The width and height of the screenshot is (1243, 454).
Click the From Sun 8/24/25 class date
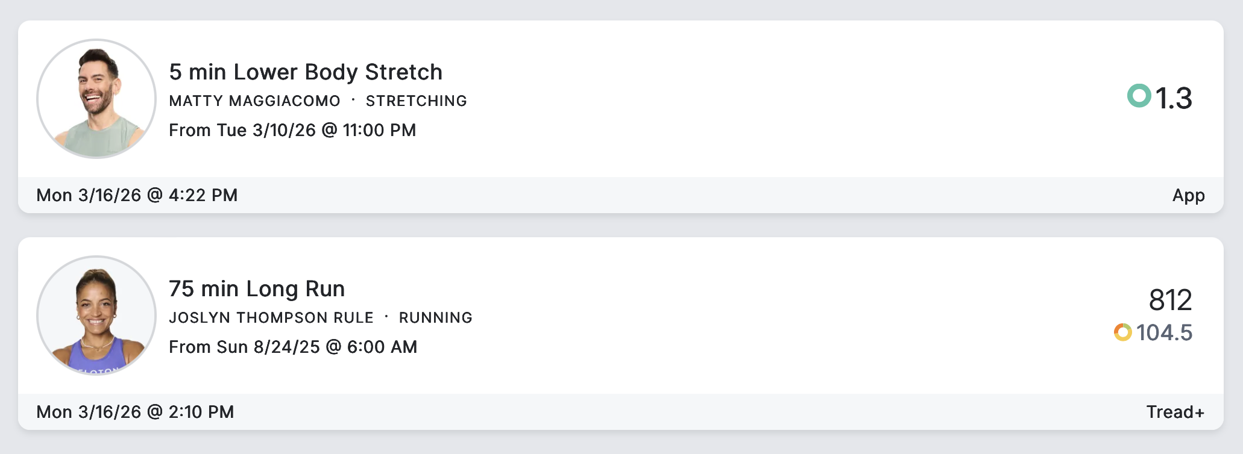point(293,347)
